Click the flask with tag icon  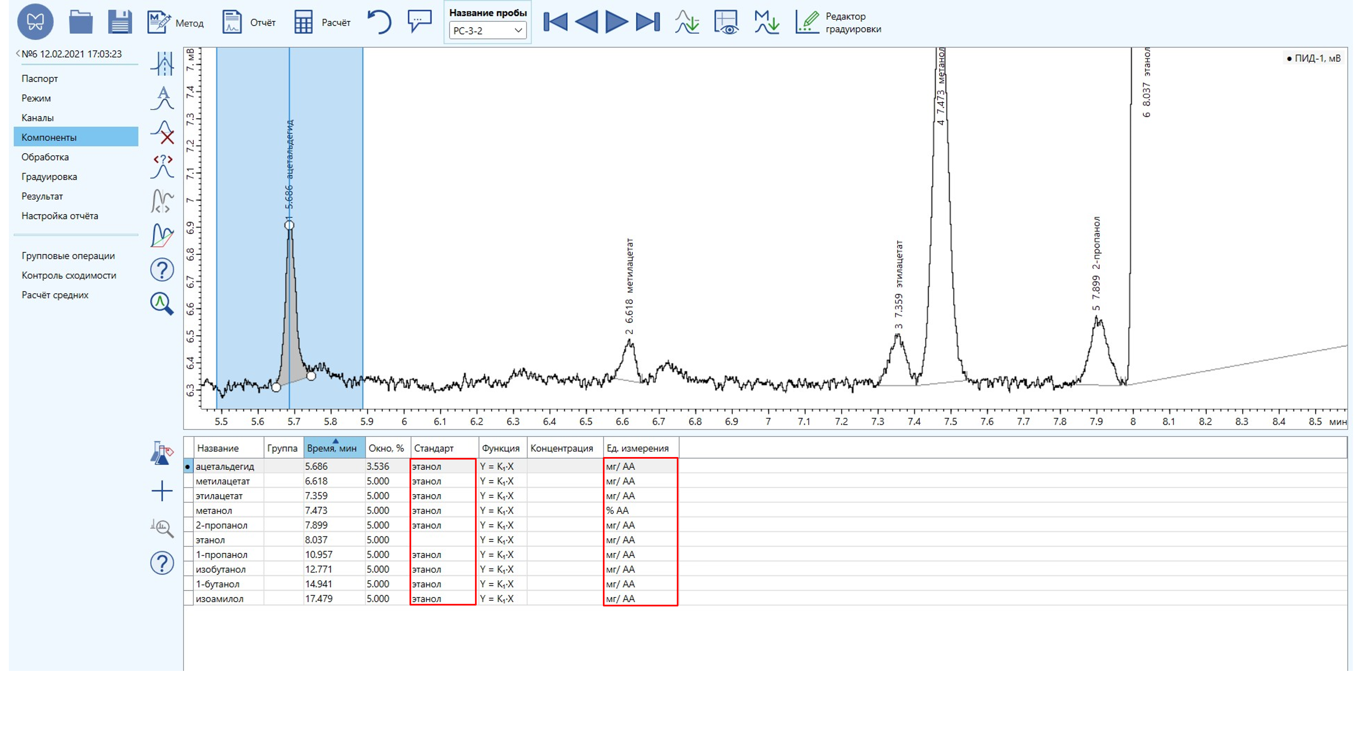pyautogui.click(x=162, y=453)
